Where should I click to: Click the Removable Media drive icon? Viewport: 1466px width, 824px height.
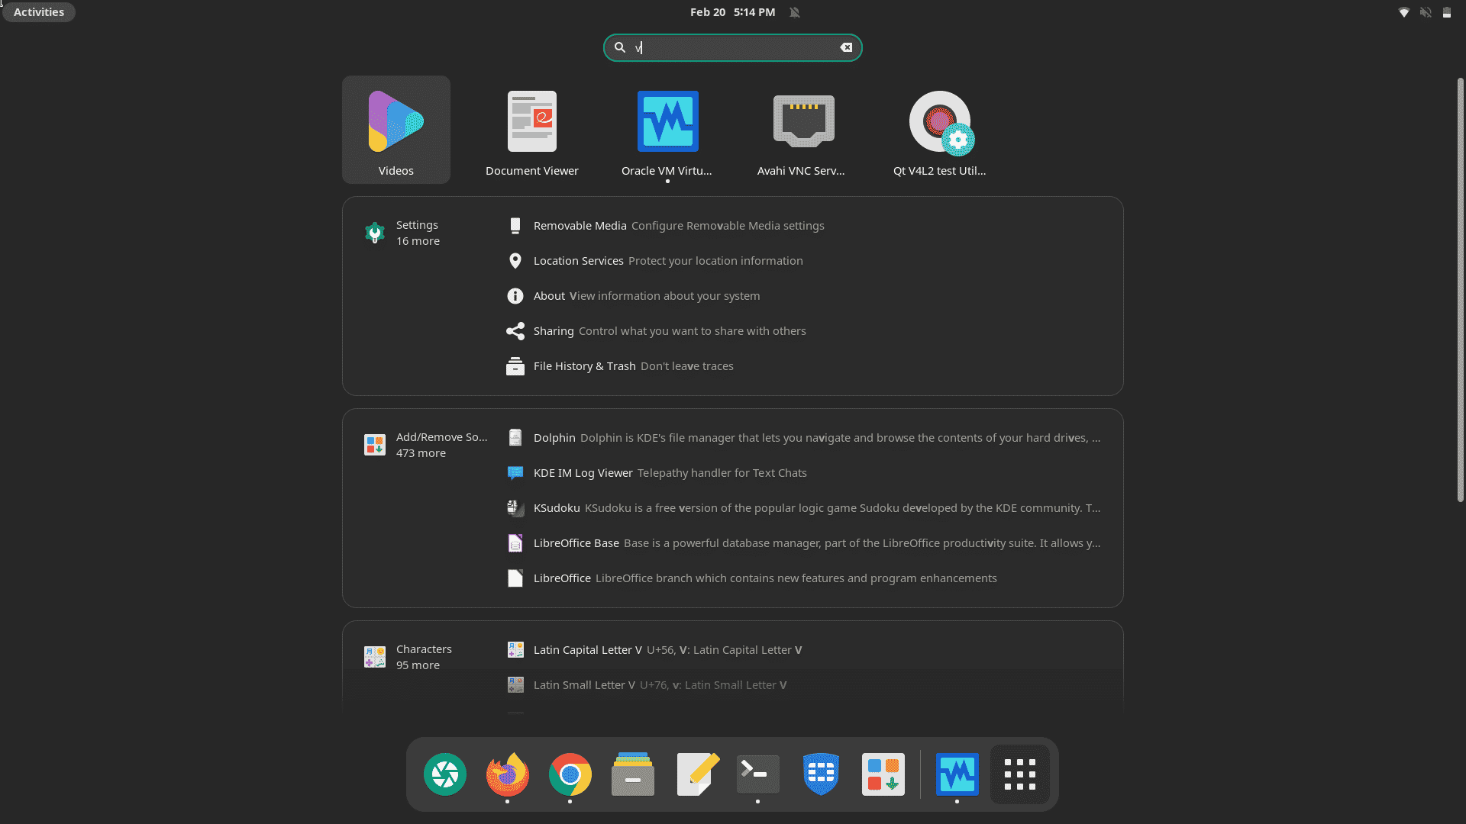[x=515, y=226]
